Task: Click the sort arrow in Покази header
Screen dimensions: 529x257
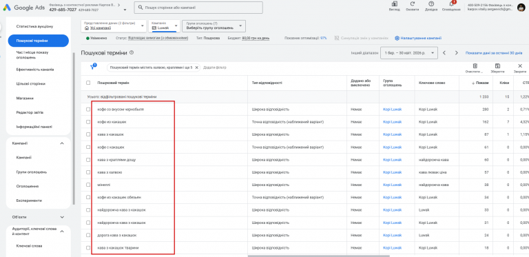Action: pyautogui.click(x=473, y=83)
